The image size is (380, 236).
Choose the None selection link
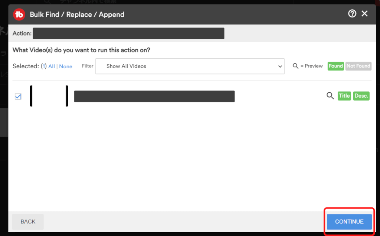click(x=66, y=66)
